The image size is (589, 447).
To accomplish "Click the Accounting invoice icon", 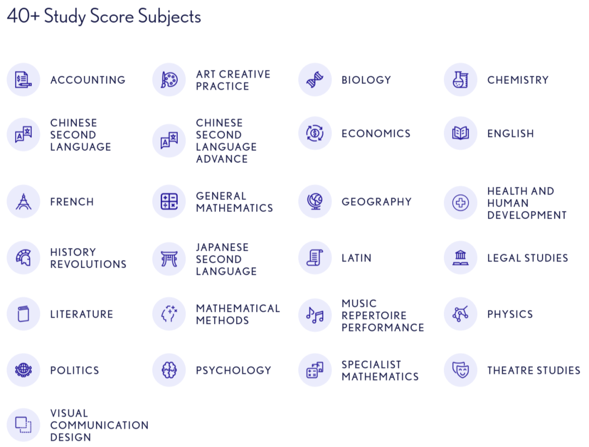I will [x=23, y=80].
